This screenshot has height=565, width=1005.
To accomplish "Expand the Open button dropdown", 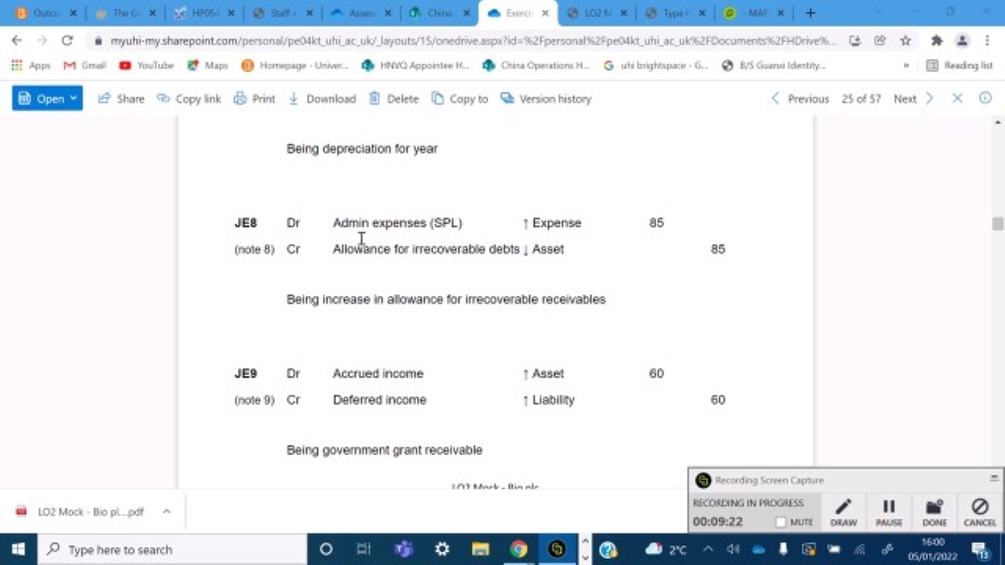I will pyautogui.click(x=72, y=98).
